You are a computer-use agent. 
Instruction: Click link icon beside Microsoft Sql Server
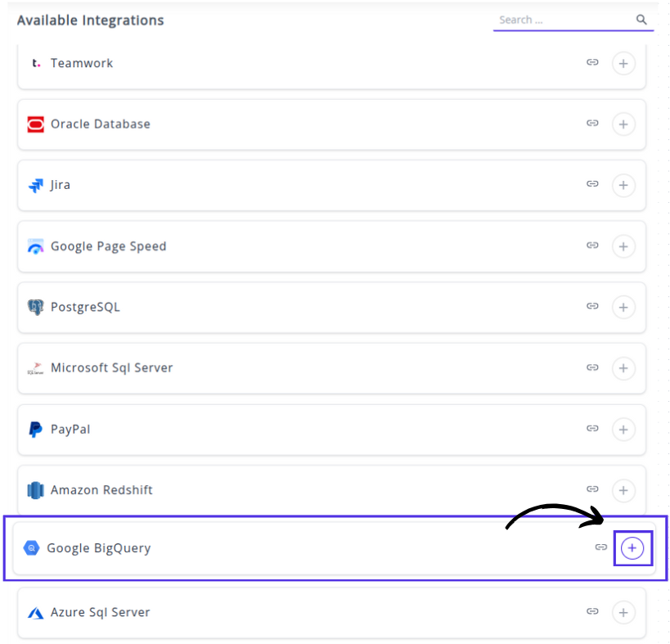tap(592, 367)
